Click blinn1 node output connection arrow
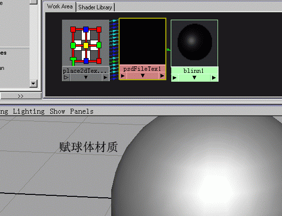 coord(214,78)
